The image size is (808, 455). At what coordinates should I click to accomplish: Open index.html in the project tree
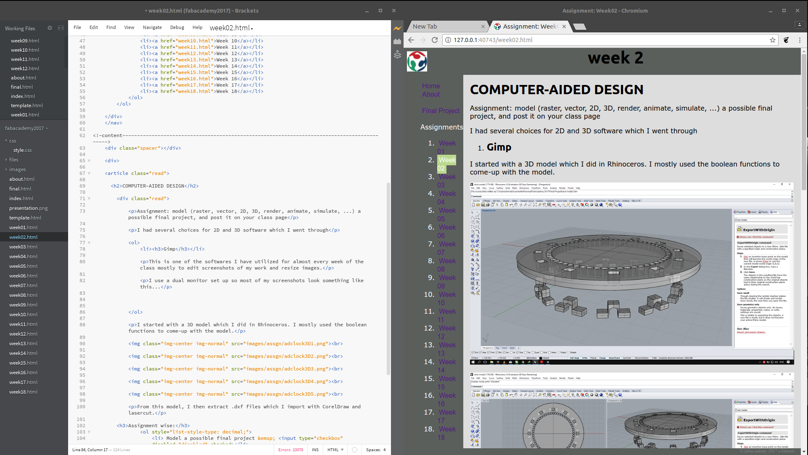click(21, 198)
